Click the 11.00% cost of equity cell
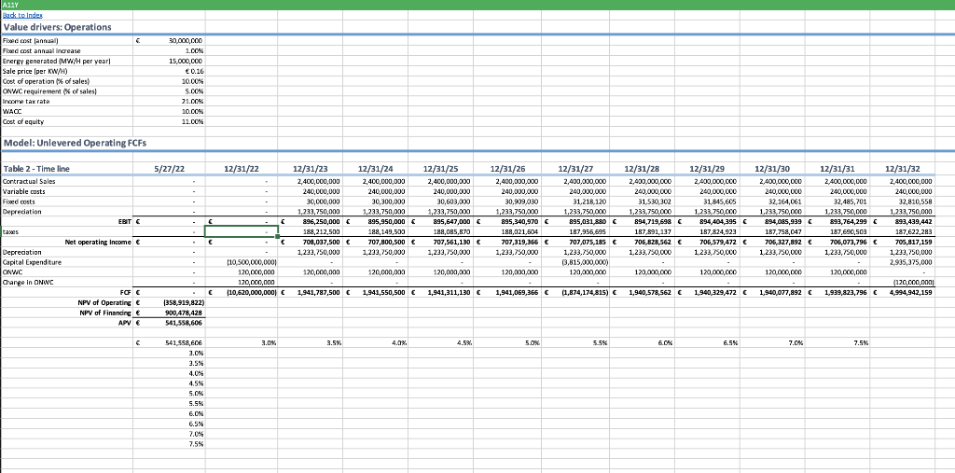 [190, 121]
